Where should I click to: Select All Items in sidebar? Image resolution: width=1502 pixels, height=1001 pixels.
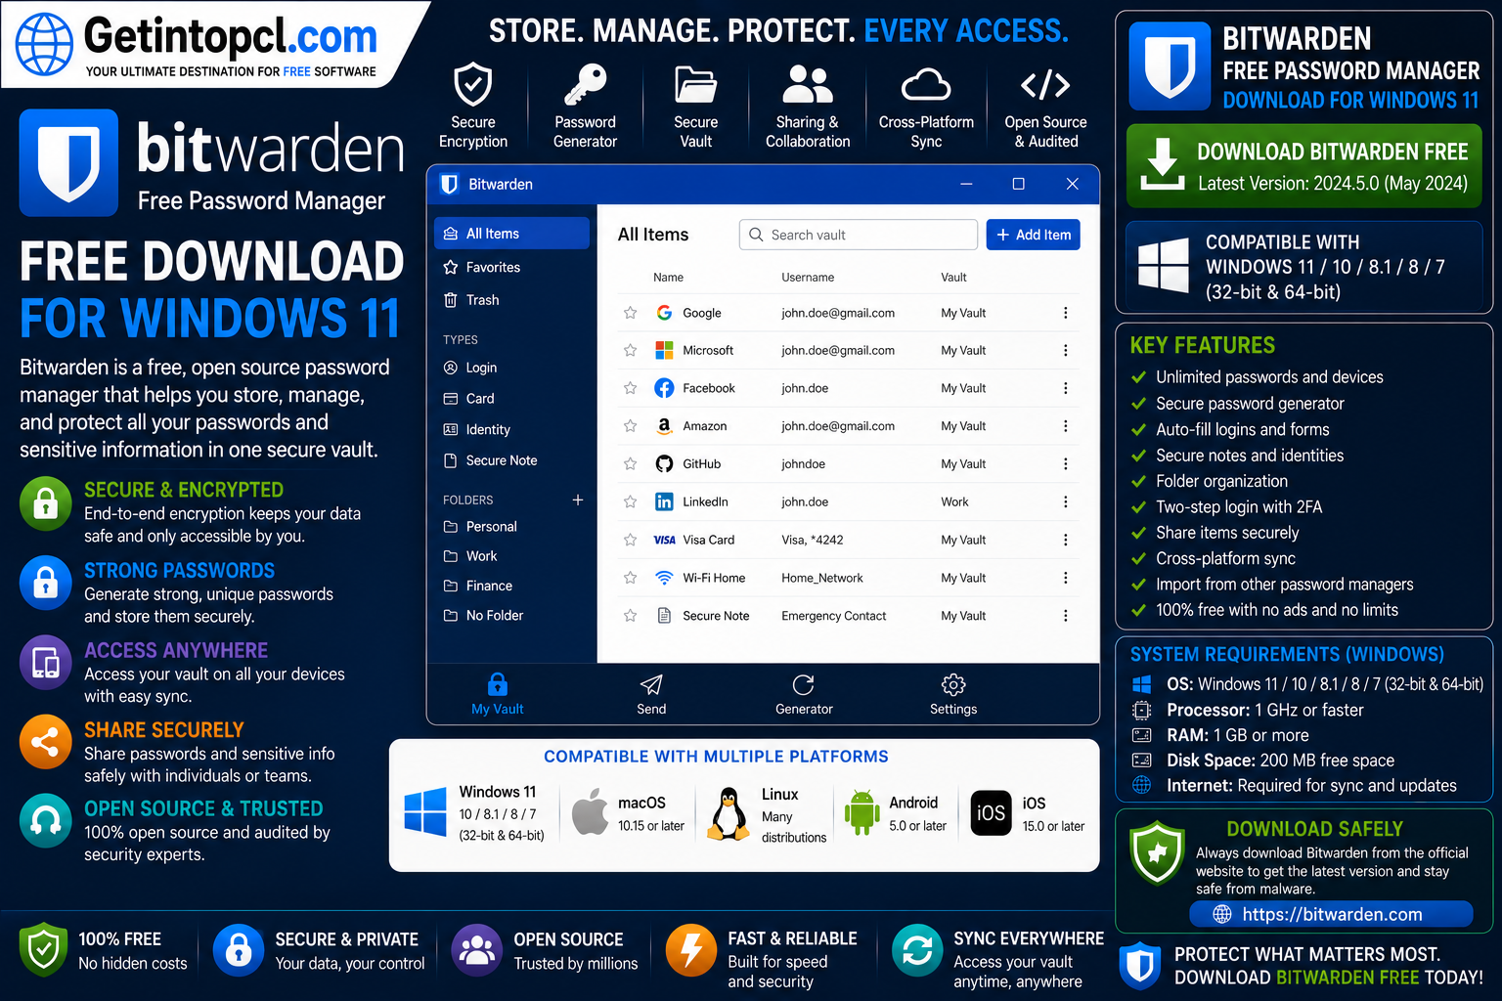511,234
